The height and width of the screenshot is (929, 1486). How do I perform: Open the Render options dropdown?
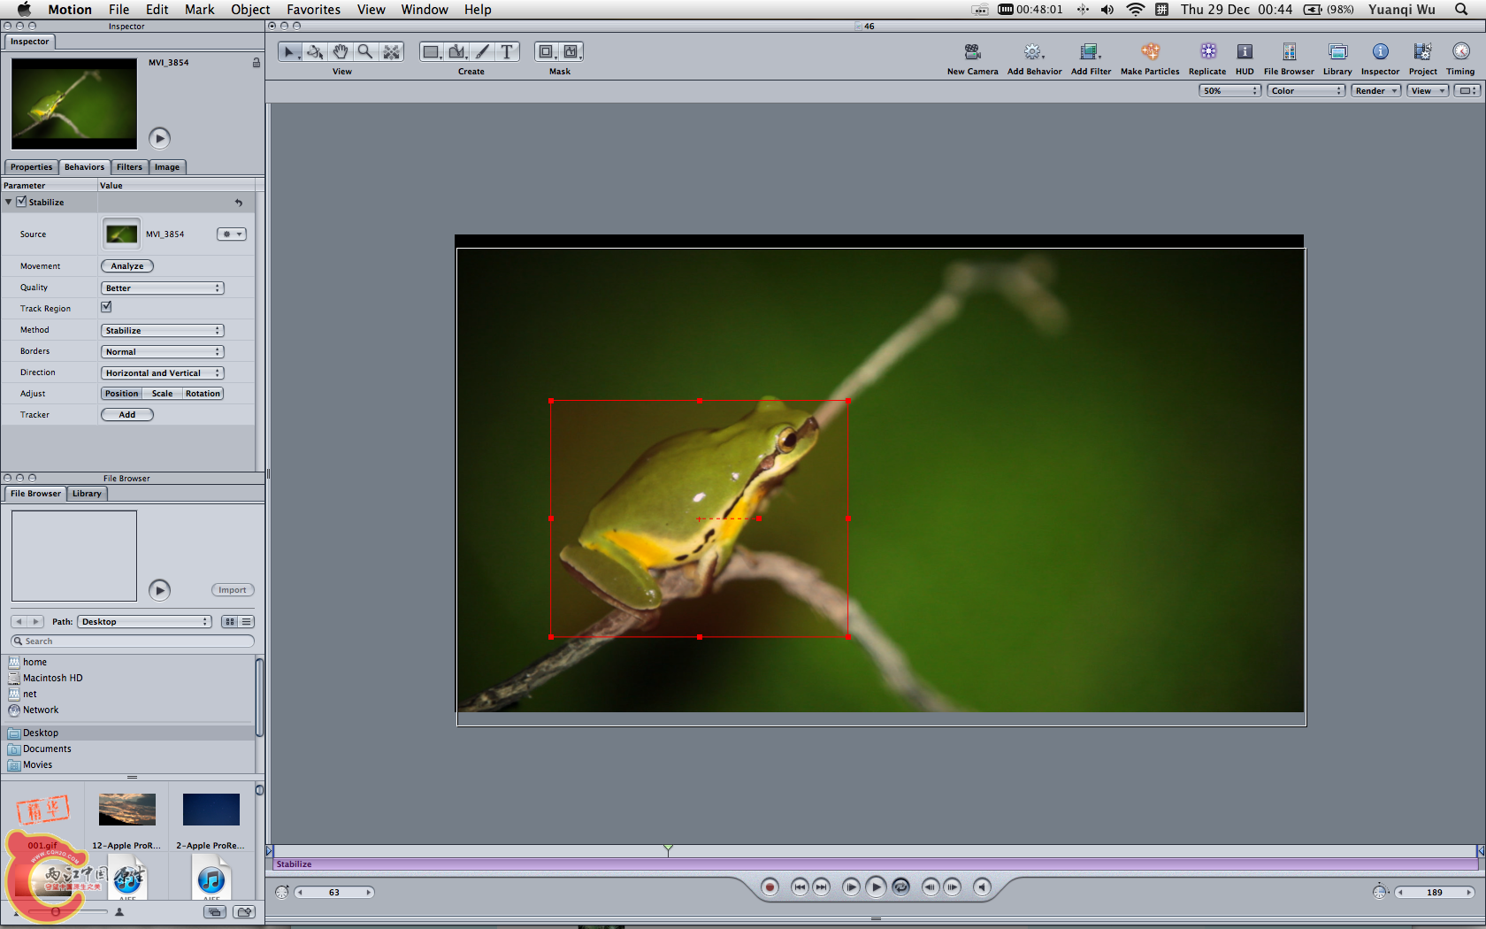tap(1376, 91)
